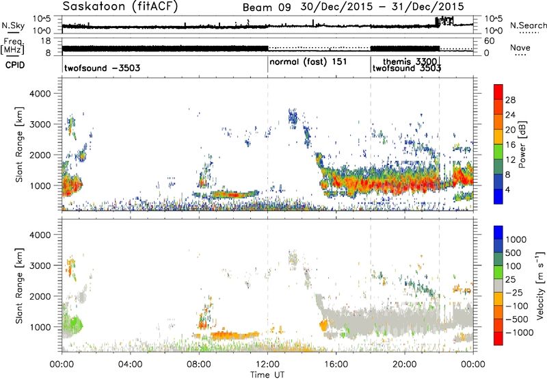The width and height of the screenshot is (547, 379).
Task: Click the 'N.Search' legend label
Action: coord(528,25)
